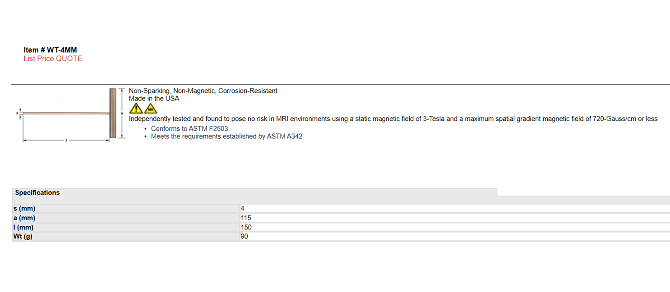Click the yellow warning triangle icon
Viewport: 670px width, 292px height.
136,108
